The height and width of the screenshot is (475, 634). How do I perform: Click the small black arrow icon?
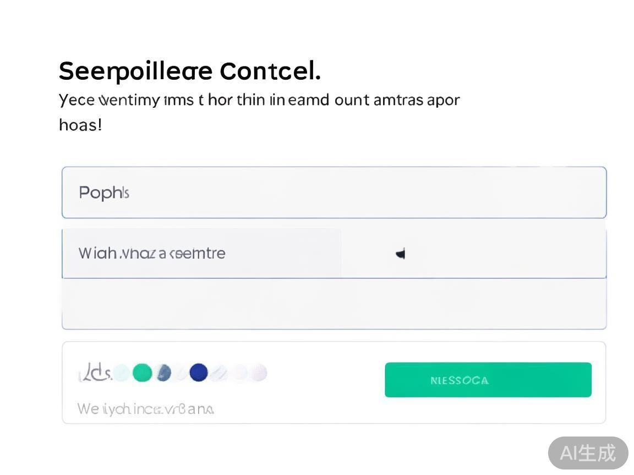401,253
